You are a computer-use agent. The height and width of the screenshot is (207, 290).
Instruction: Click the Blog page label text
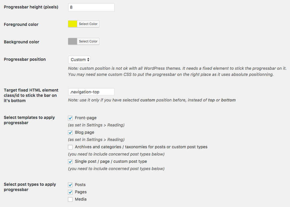(85, 132)
